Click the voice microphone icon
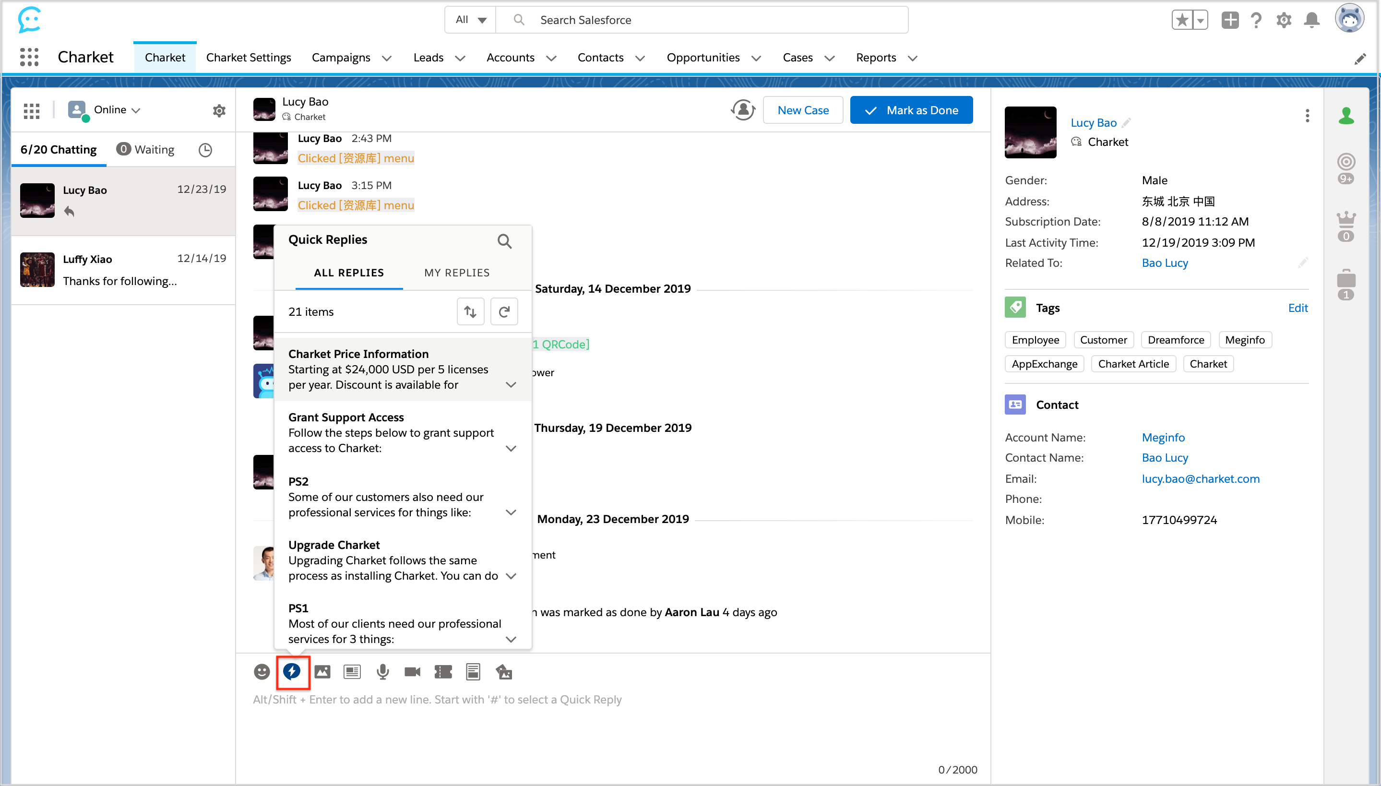This screenshot has width=1381, height=786. (x=382, y=672)
